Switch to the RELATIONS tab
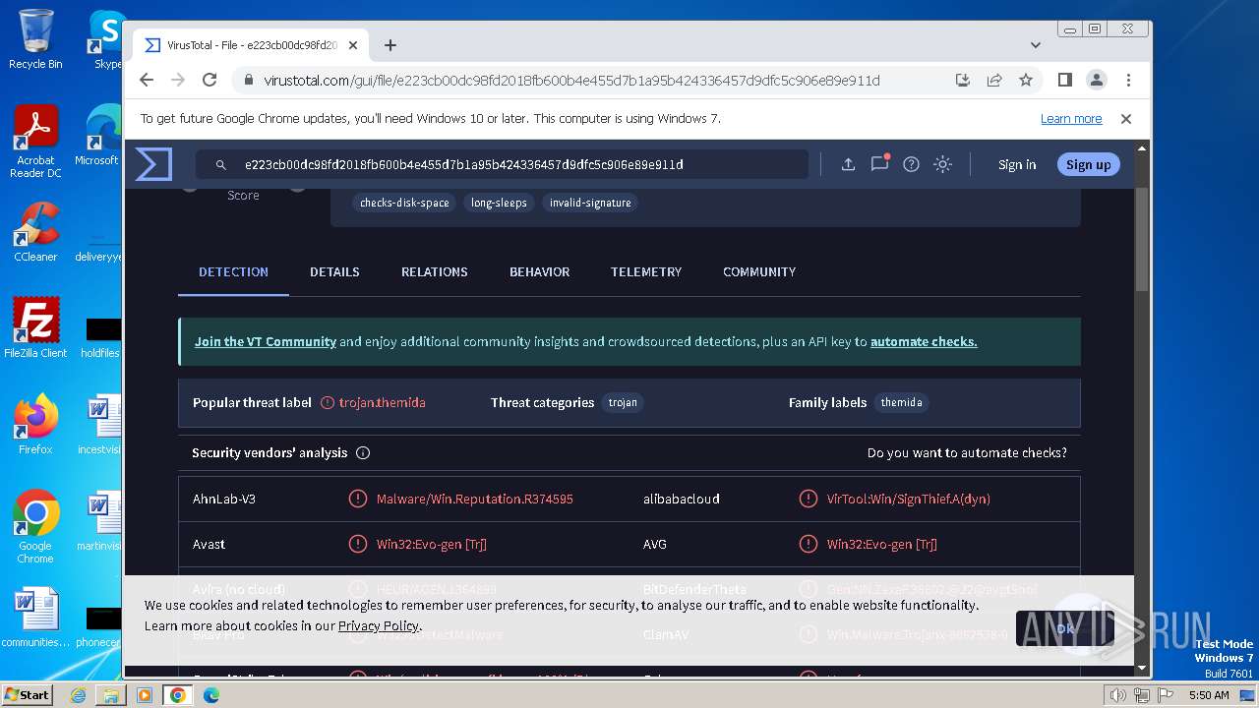The width and height of the screenshot is (1259, 708). (x=435, y=272)
